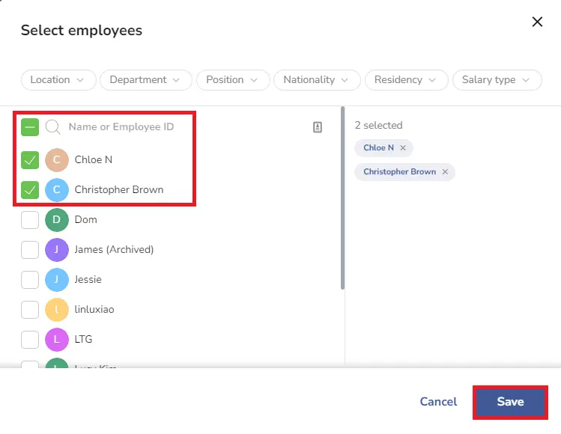Open the Salary type dropdown
Screen dimensions: 561x434
pos(497,80)
